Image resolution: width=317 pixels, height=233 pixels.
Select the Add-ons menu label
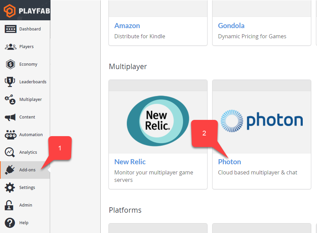pos(27,170)
